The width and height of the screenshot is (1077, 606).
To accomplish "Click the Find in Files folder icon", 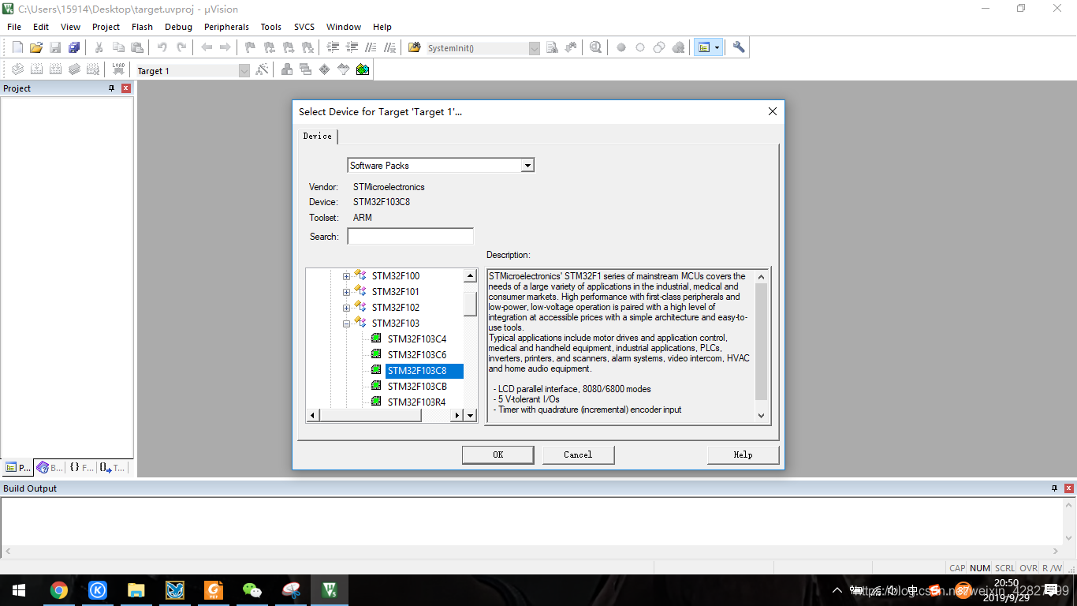I will tap(415, 47).
